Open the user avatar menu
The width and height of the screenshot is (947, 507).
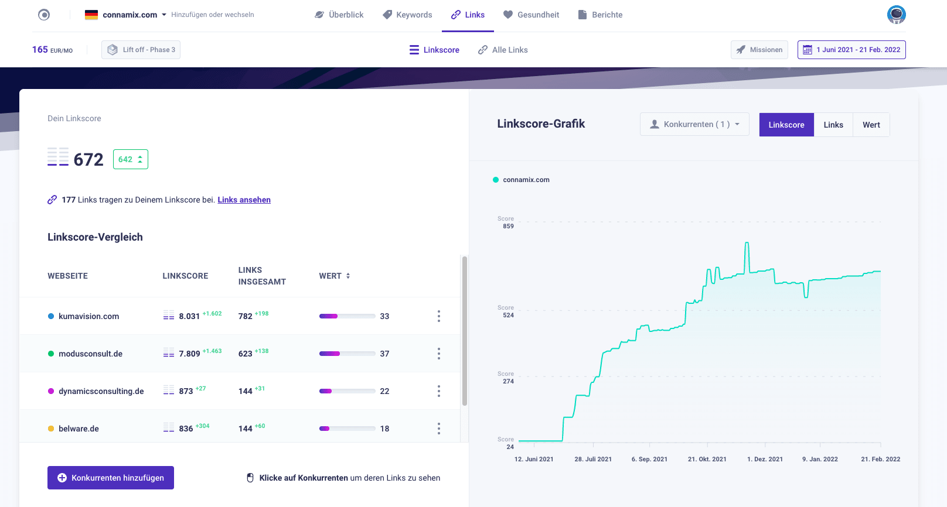(896, 15)
